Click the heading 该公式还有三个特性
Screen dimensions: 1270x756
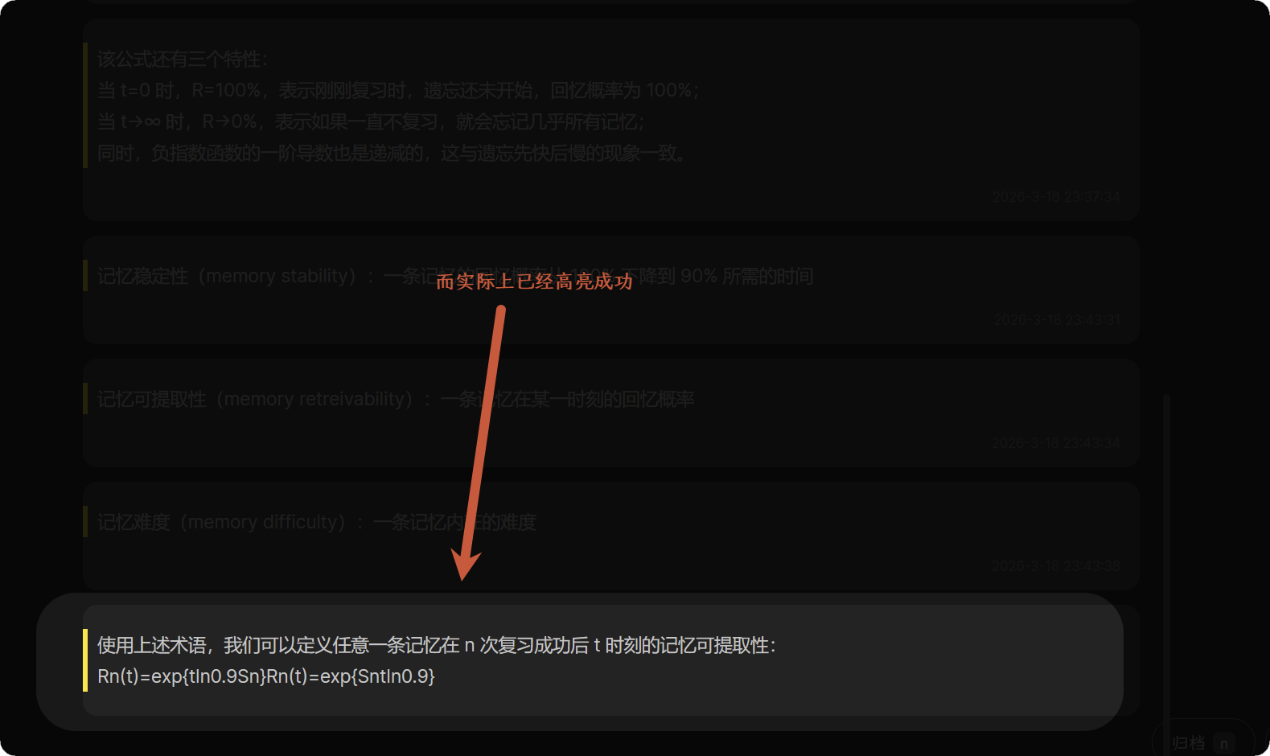183,60
